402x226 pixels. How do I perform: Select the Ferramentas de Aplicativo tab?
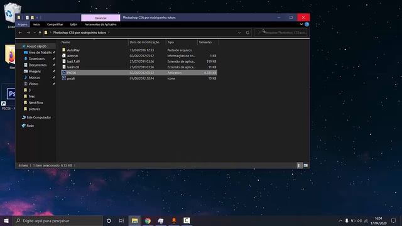coord(100,24)
